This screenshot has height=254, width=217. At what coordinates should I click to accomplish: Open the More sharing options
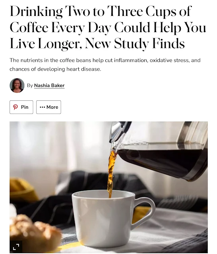tap(48, 107)
